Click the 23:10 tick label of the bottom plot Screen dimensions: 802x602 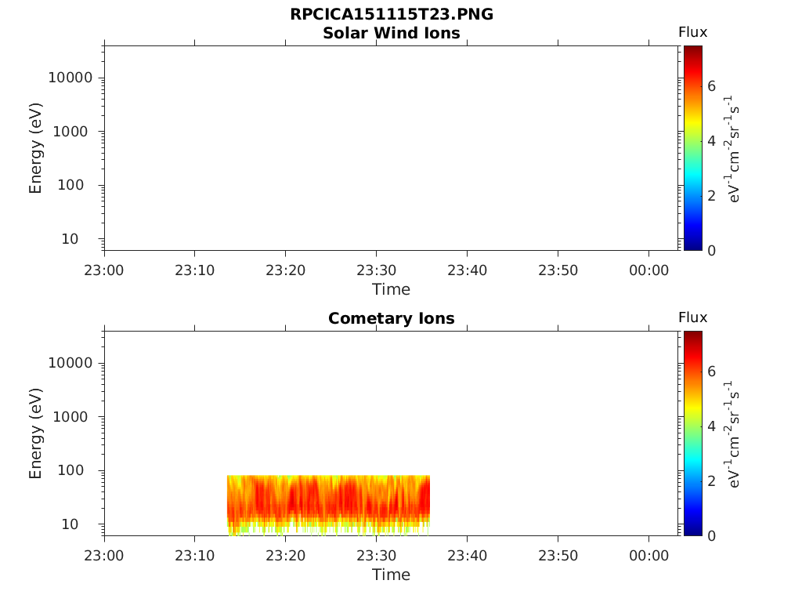pyautogui.click(x=194, y=556)
